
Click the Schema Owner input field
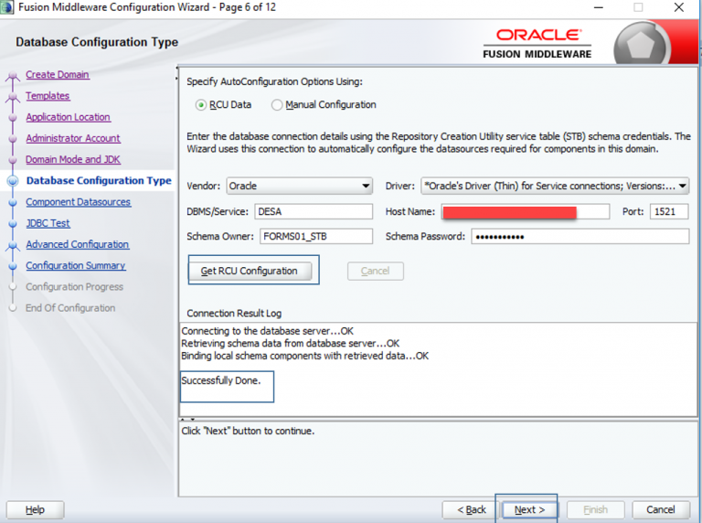click(316, 237)
